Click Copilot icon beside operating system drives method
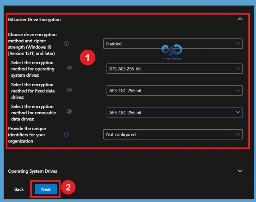Screen dimensions: 256x202 point(69,68)
